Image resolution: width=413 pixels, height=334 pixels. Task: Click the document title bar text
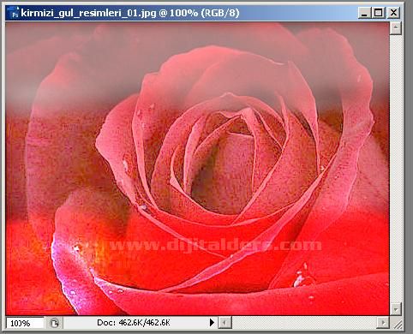coord(130,13)
